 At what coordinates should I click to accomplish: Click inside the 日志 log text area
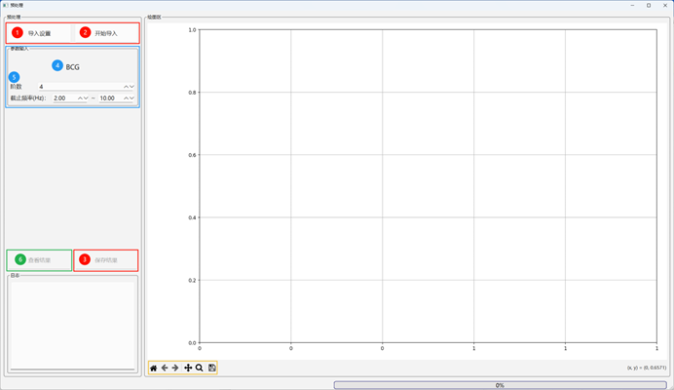click(72, 324)
